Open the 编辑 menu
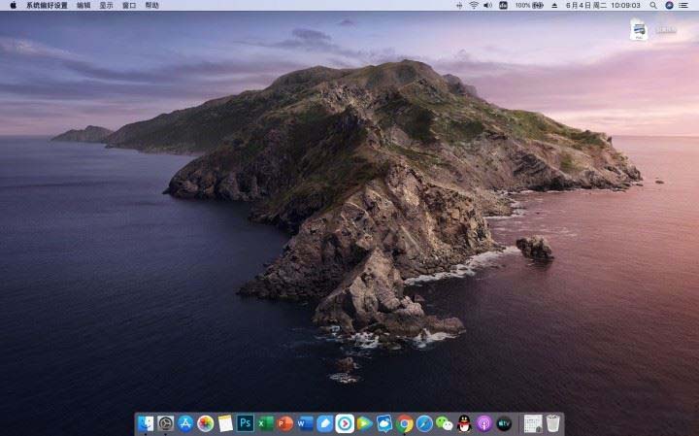 [x=83, y=6]
